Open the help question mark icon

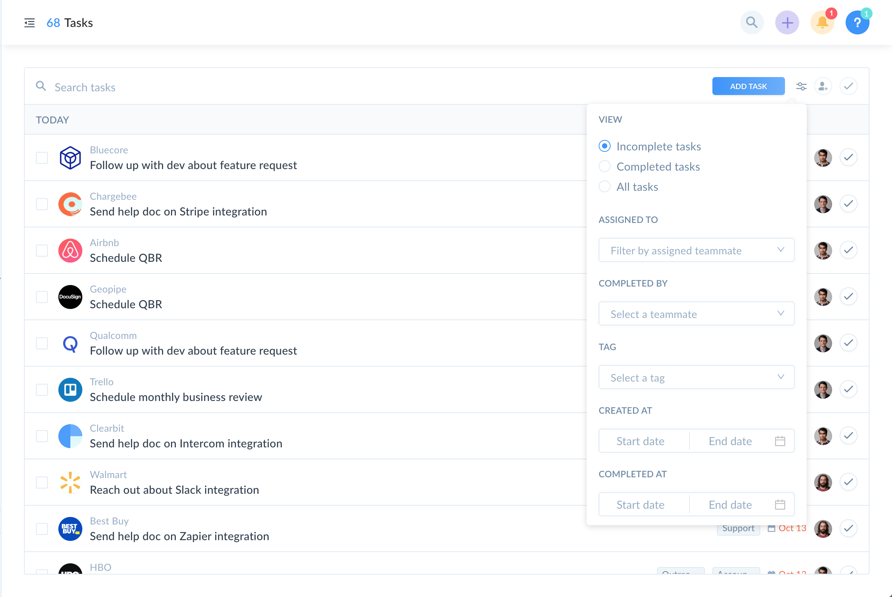click(857, 23)
